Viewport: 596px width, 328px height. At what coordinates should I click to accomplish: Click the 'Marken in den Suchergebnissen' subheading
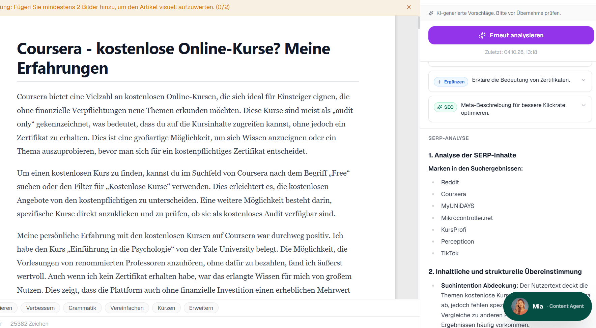point(476,169)
